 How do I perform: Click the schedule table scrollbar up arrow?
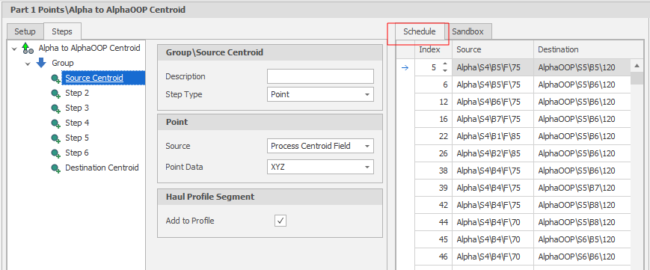pyautogui.click(x=637, y=66)
